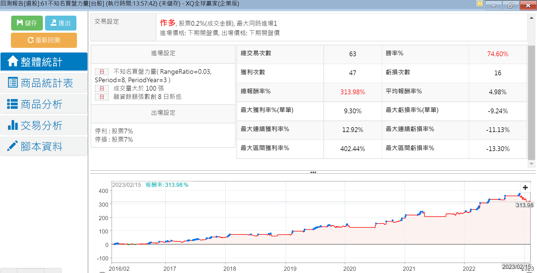Open the 腳本資料 script data tab
Viewport: 537px width, 273px height.
pos(44,146)
